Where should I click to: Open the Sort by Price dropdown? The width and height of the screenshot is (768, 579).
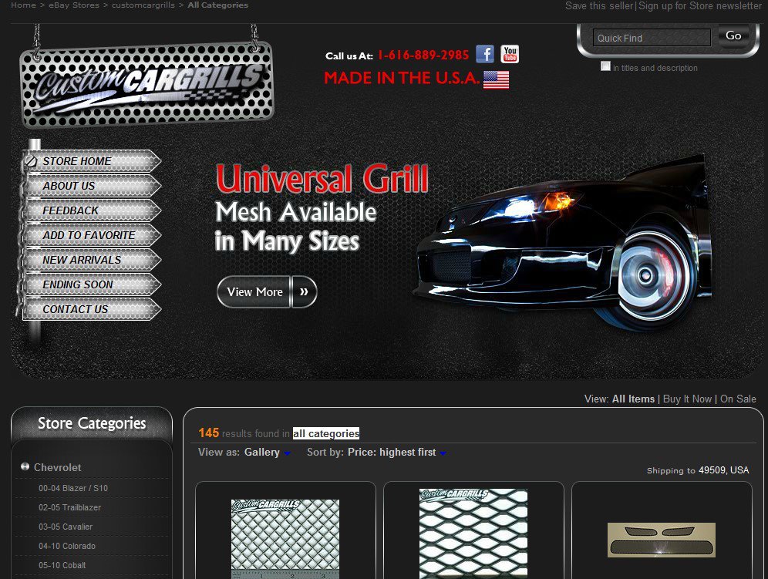point(397,452)
